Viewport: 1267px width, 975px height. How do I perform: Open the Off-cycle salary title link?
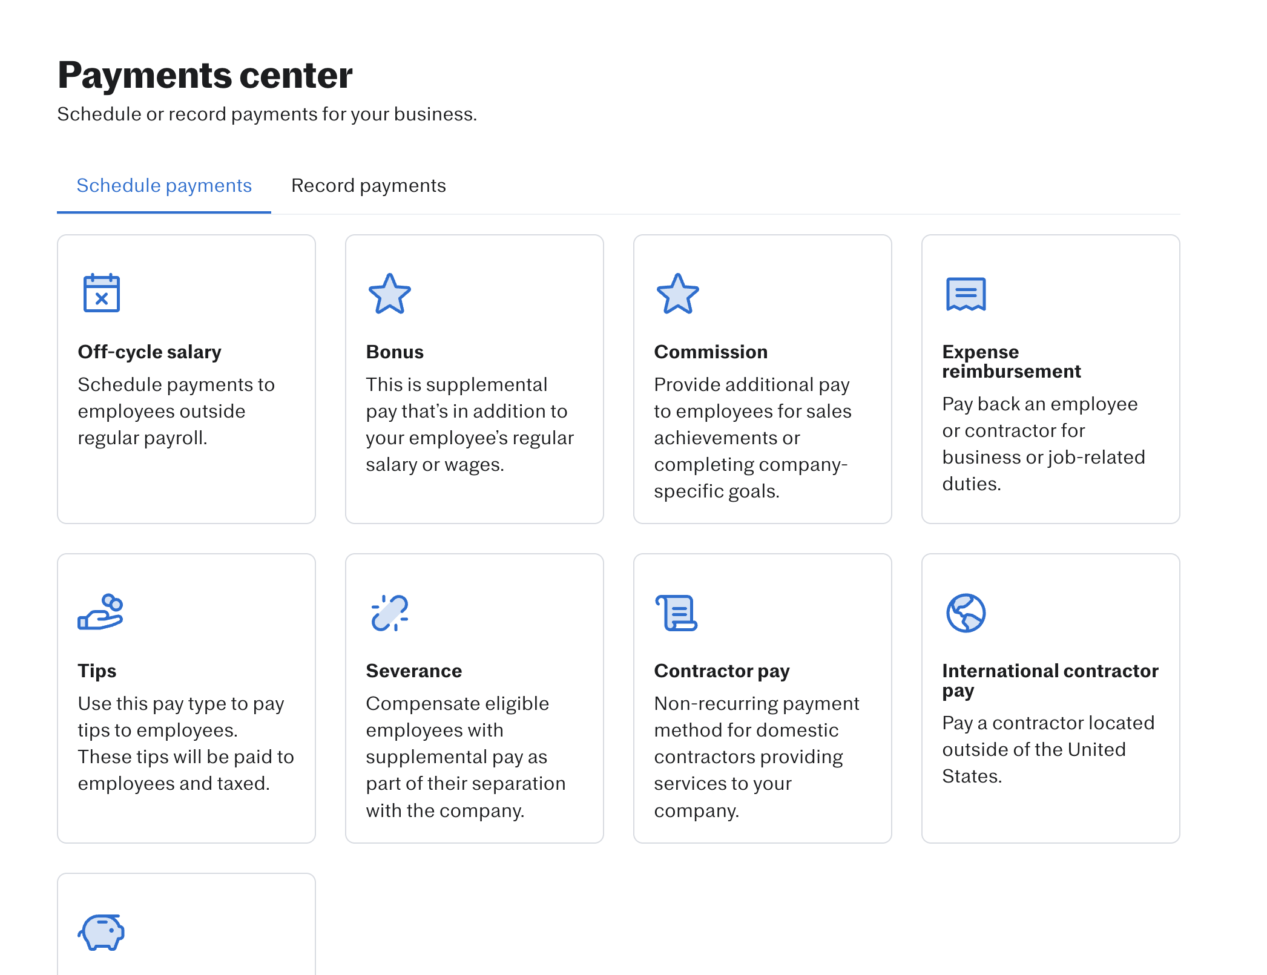(150, 352)
